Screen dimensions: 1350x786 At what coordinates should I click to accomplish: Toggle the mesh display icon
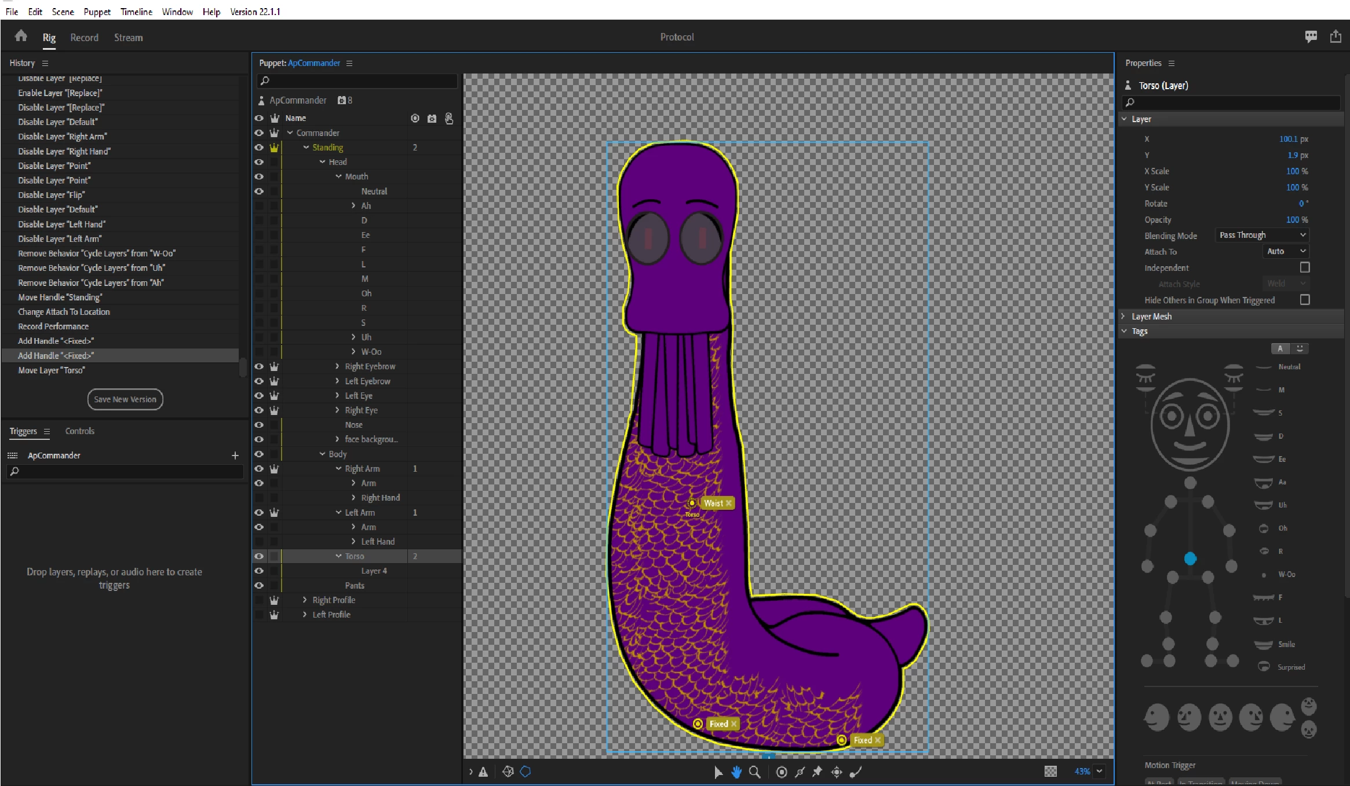point(508,772)
